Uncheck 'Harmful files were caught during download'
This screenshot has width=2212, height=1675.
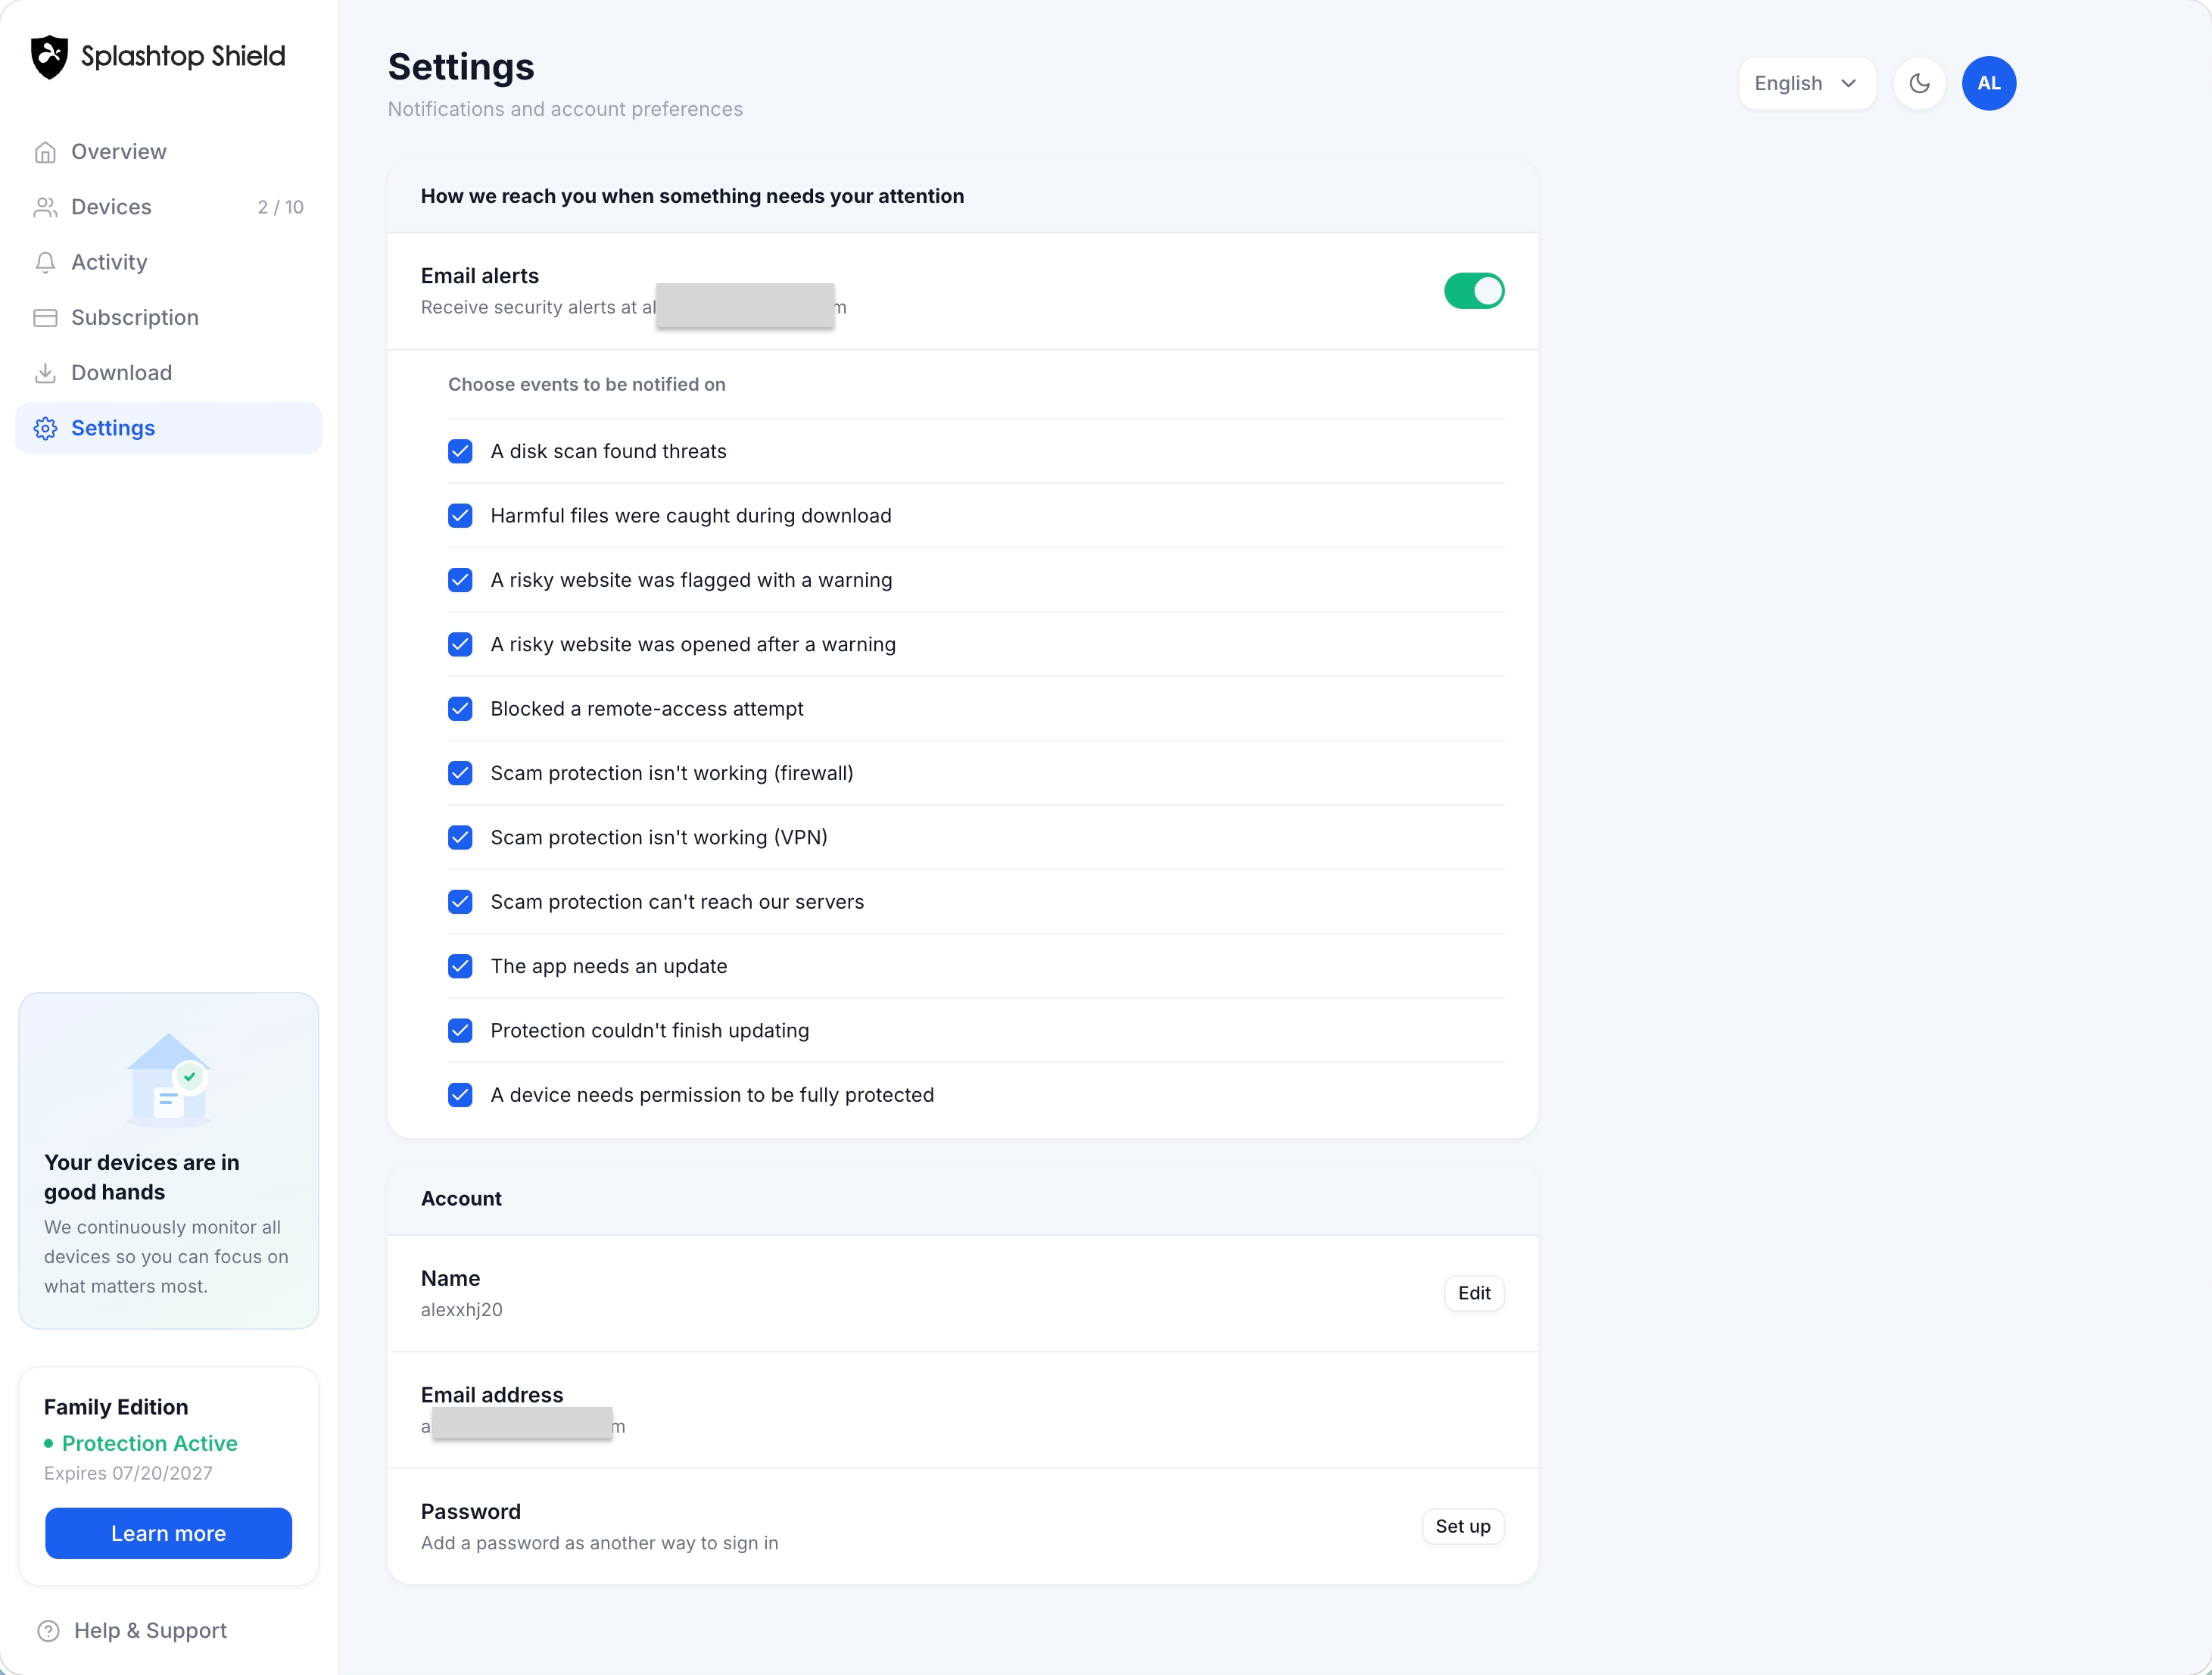[x=460, y=516]
